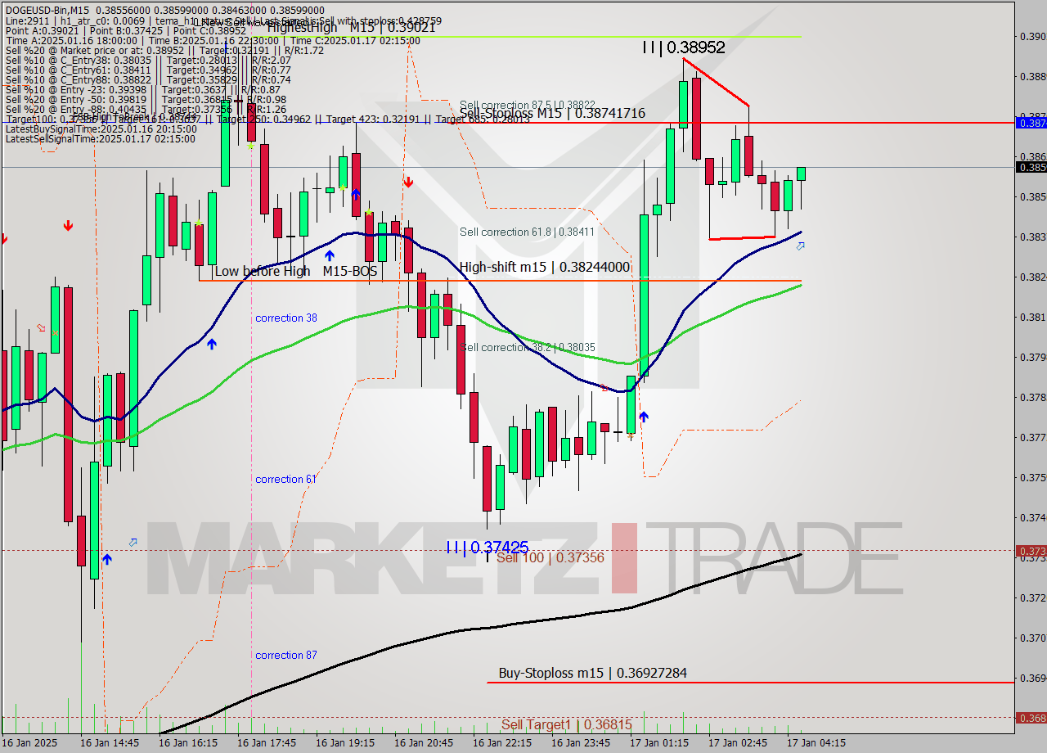Click the Sell %10 @ C_Entry88 line
The width and height of the screenshot is (1047, 753).
(x=148, y=79)
